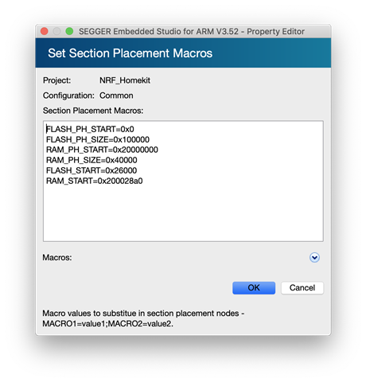Place the cursor in the FLASH_PH_START=0x0 line
The height and width of the screenshot is (382, 366).
tap(90, 129)
